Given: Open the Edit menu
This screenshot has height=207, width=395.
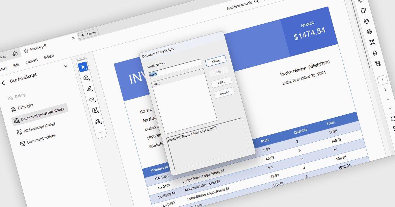Looking at the screenshot, I should tap(16, 65).
